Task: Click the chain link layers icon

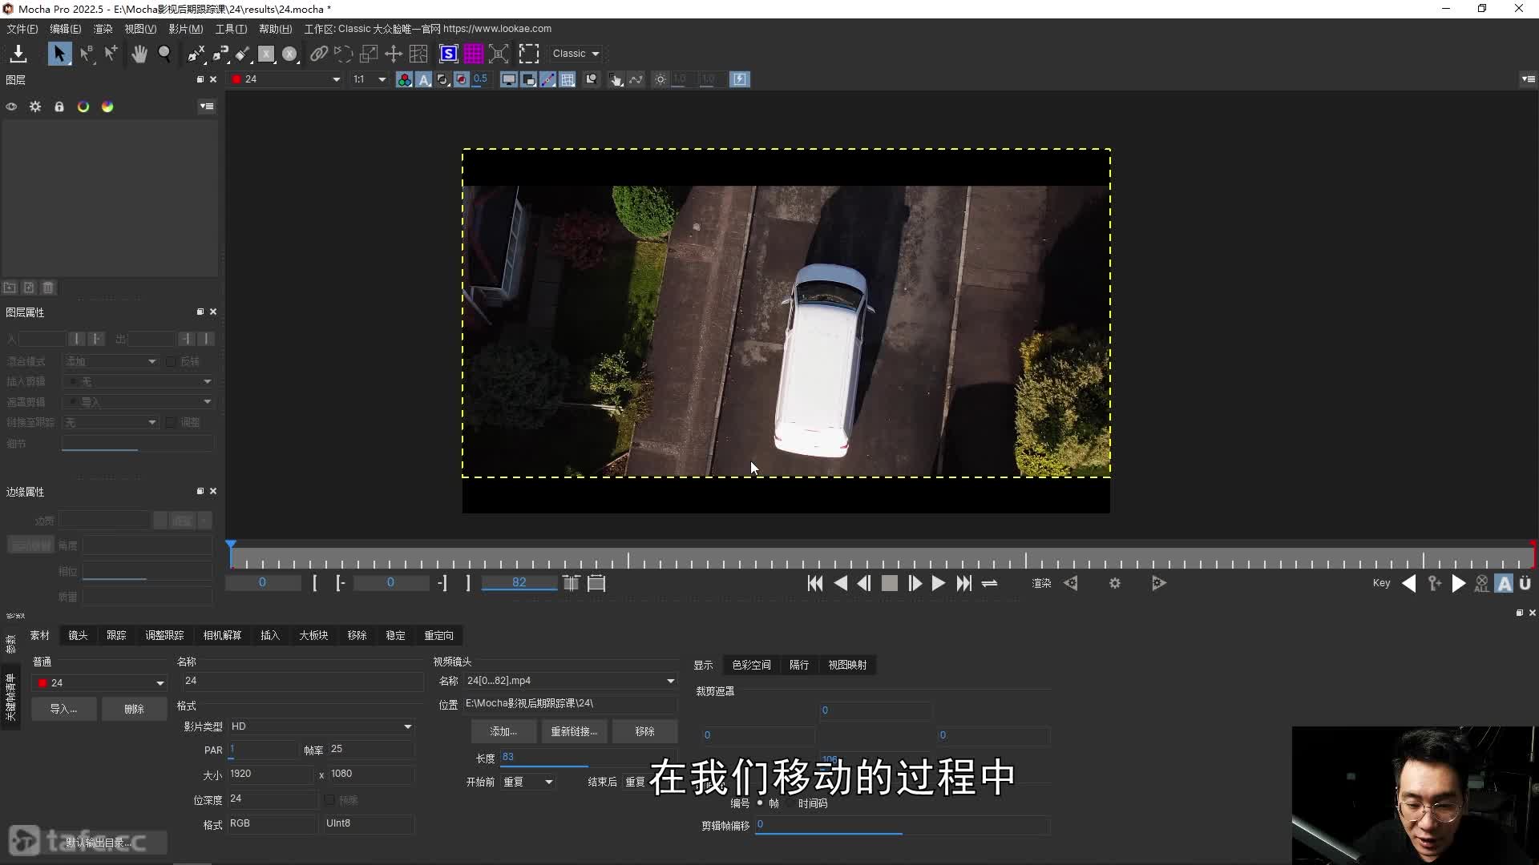Action: tap(319, 54)
